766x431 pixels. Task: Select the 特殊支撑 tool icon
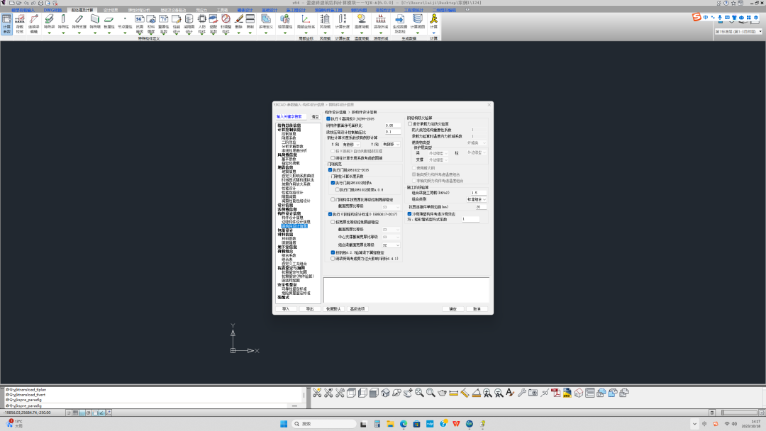tap(79, 22)
